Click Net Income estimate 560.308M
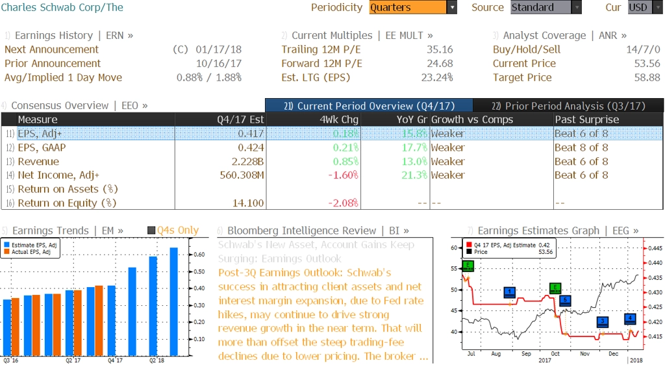 click(242, 175)
